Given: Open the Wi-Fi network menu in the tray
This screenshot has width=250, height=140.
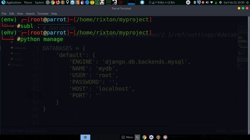Looking at the screenshot, I should coord(212,2).
